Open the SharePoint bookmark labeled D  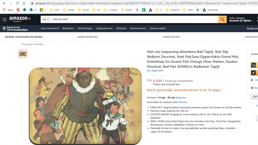click(33, 10)
